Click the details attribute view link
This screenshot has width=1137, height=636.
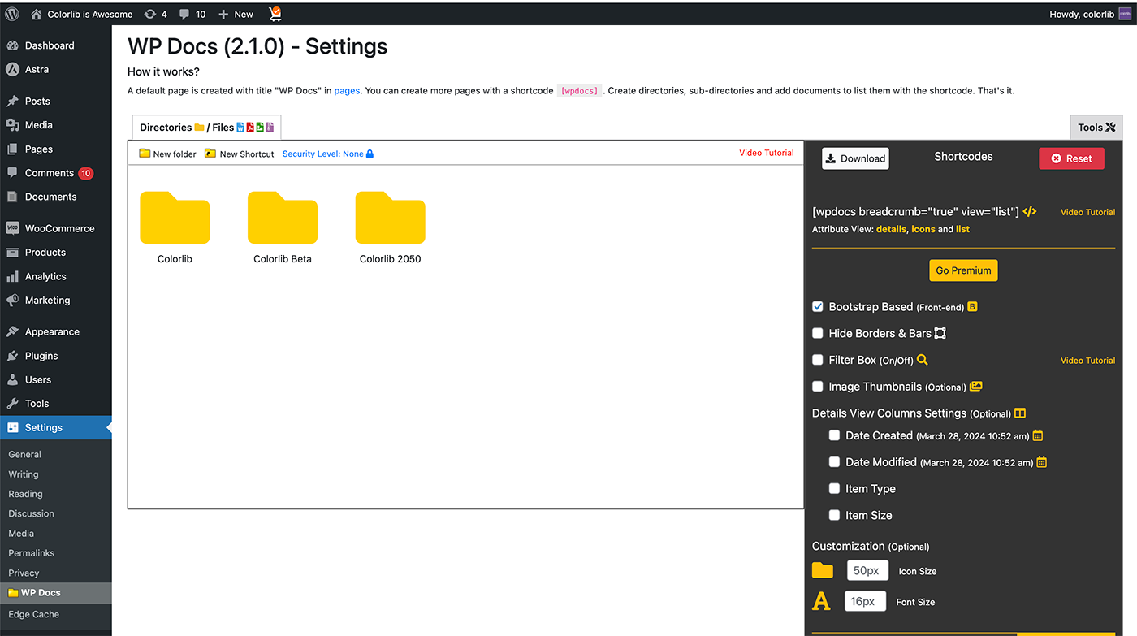(x=891, y=229)
